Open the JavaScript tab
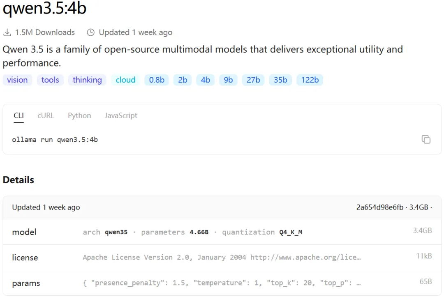The image size is (444, 297). pyautogui.click(x=121, y=116)
